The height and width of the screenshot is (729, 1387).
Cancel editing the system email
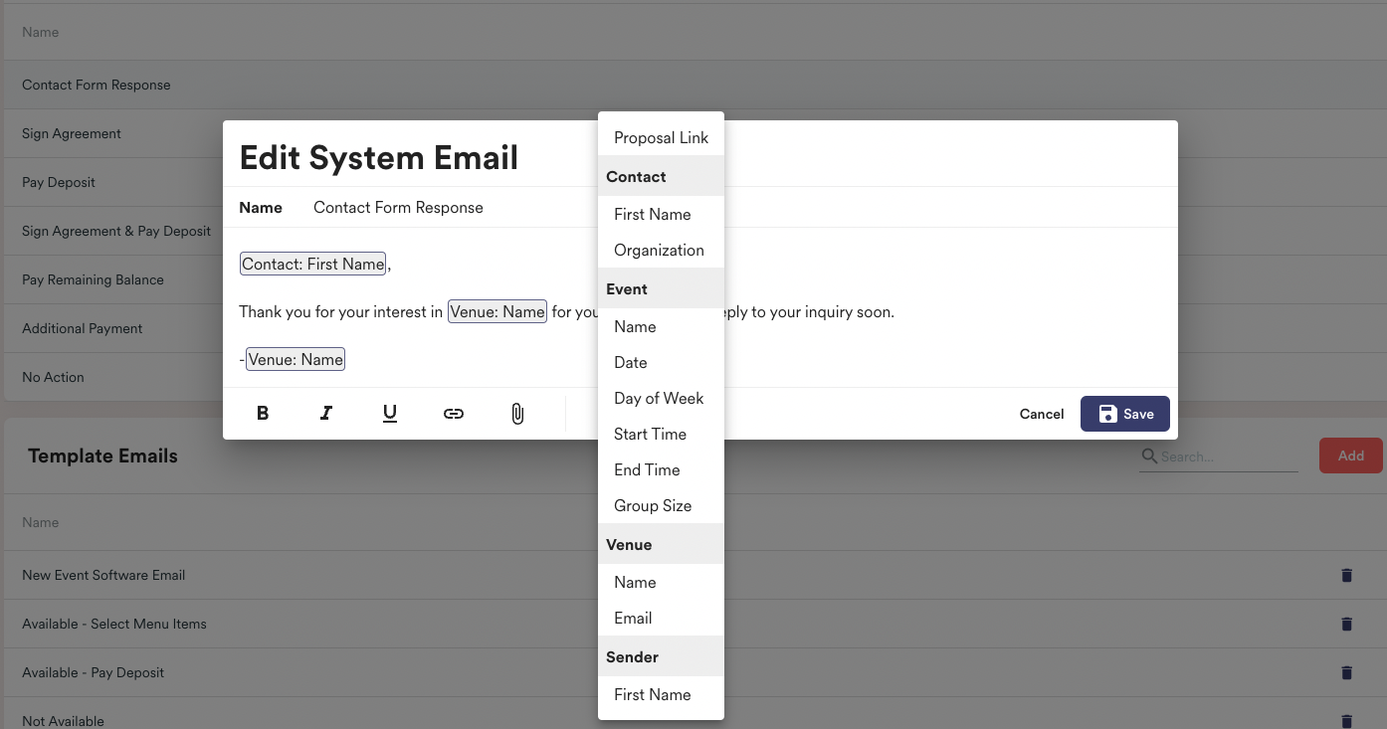click(1041, 413)
